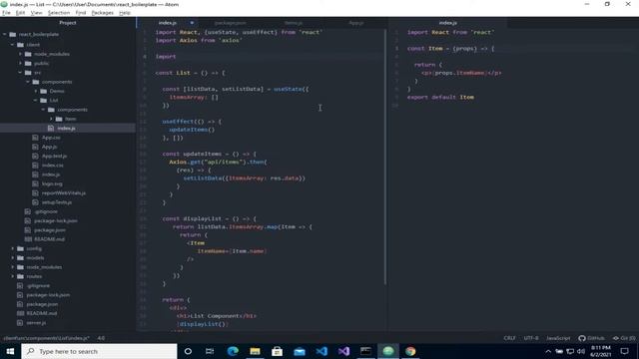This screenshot has width=639, height=359.
Task: Change the JavaScript grammar selector
Action: [558, 338]
